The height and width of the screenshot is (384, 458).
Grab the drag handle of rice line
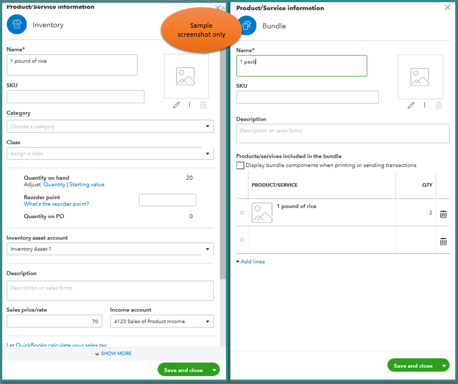[242, 213]
